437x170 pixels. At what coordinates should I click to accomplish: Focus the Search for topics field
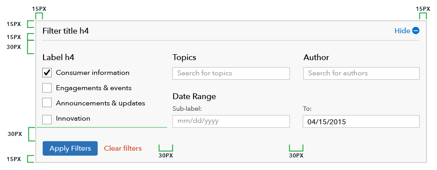[231, 74]
